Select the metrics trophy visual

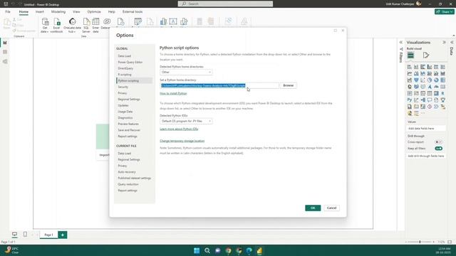tap(443, 100)
